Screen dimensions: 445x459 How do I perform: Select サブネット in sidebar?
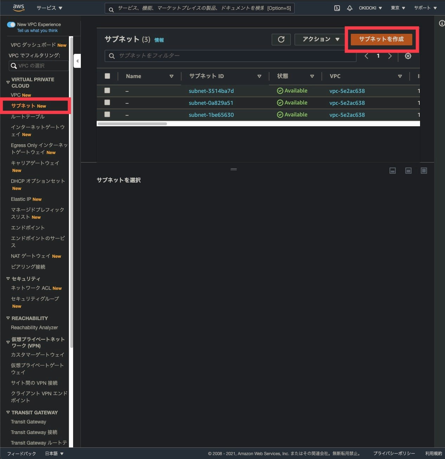(23, 106)
